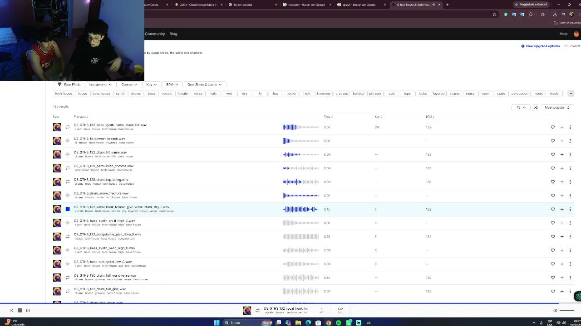The width and height of the screenshot is (581, 326).
Task: Open a new browser tab with plus button
Action: (447, 5)
